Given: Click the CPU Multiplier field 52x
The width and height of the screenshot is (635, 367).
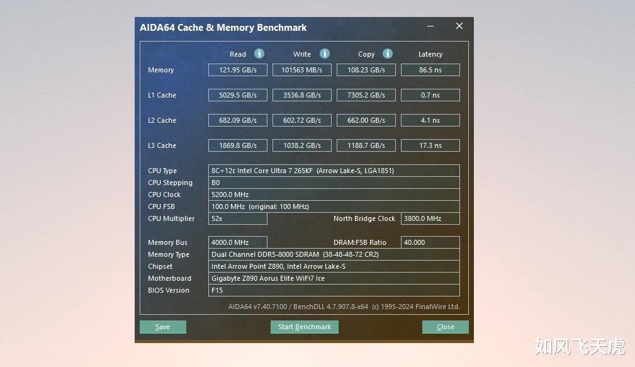Looking at the screenshot, I should pos(238,218).
